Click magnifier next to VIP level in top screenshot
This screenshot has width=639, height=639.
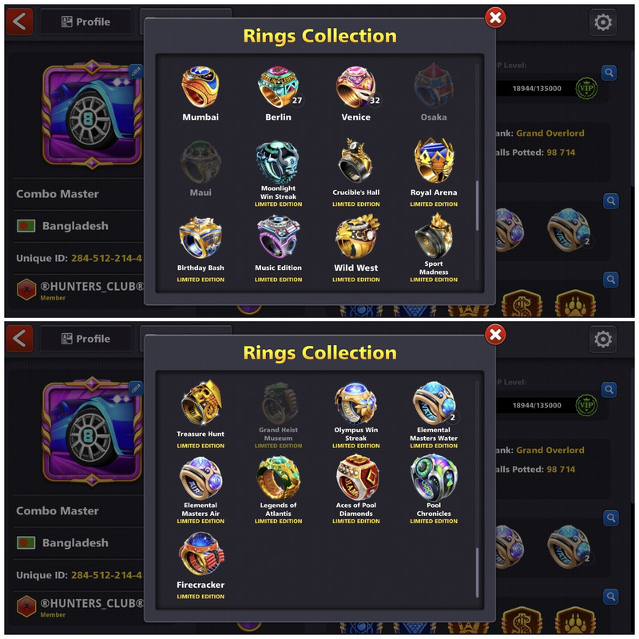tap(609, 73)
